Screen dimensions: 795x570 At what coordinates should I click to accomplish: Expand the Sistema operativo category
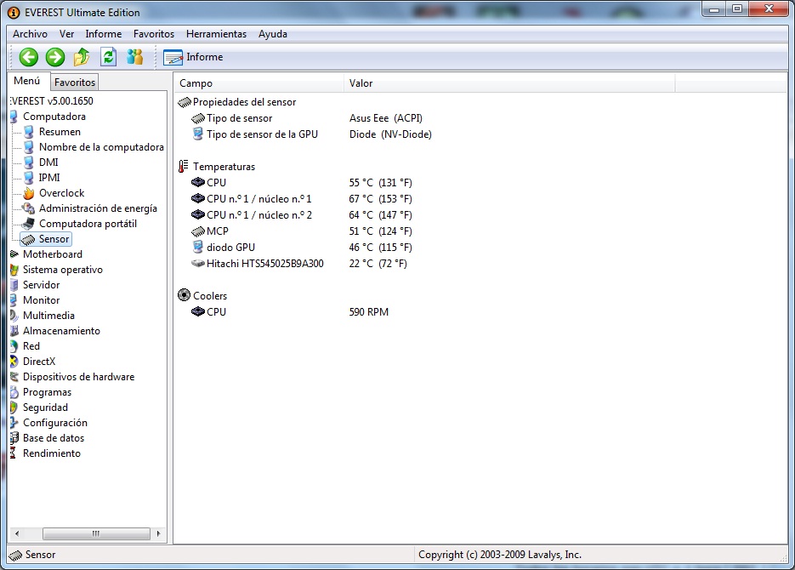point(62,270)
